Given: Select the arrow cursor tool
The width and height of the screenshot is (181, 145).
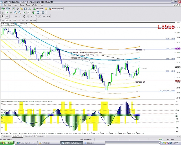Looking at the screenshot, I should pos(3,16).
